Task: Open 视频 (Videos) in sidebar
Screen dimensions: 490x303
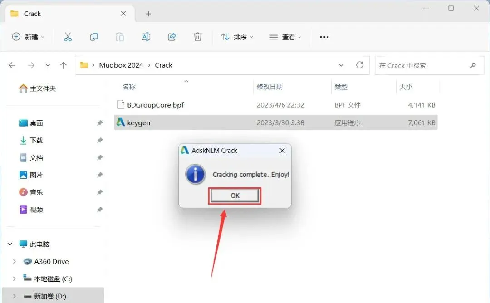Action: tap(31, 210)
